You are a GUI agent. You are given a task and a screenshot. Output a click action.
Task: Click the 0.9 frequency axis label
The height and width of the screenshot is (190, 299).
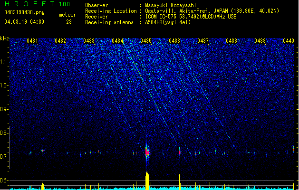click(x=4, y=109)
